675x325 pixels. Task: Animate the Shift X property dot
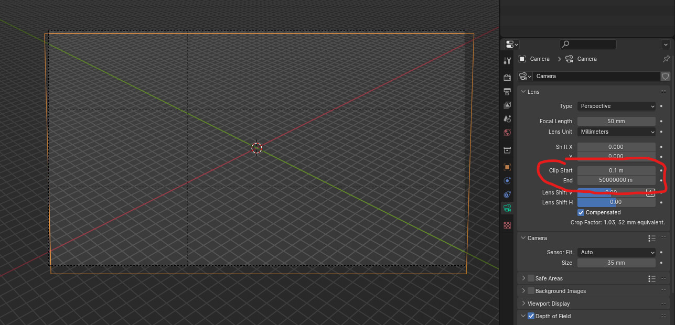tap(661, 147)
